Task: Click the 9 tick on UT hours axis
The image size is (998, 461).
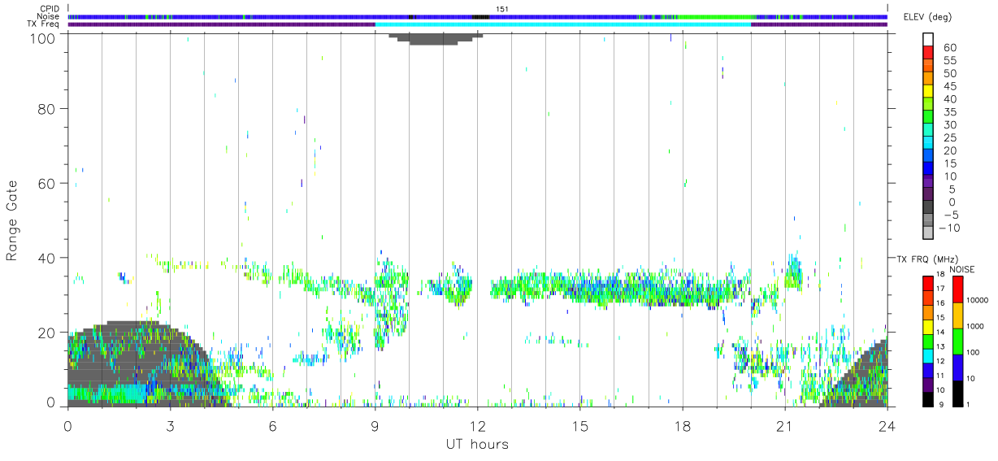Action: [x=375, y=425]
